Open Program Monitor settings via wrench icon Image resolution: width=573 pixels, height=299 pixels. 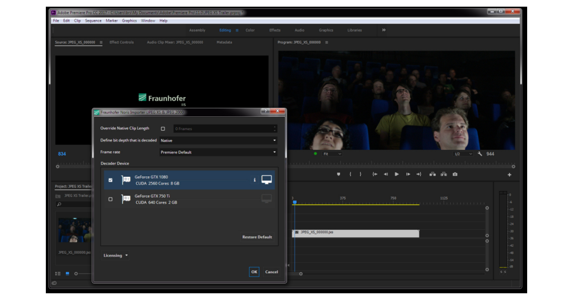coord(480,154)
